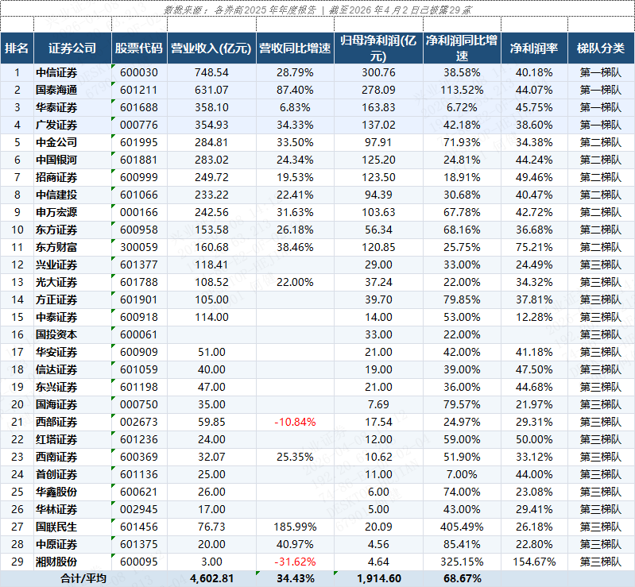Viewport: 635px width, 587px height.
Task: Click 东方财富 net margin value 75.21%
Action: [532, 247]
